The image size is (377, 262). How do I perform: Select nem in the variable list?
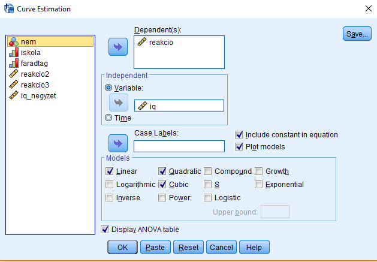(50, 41)
